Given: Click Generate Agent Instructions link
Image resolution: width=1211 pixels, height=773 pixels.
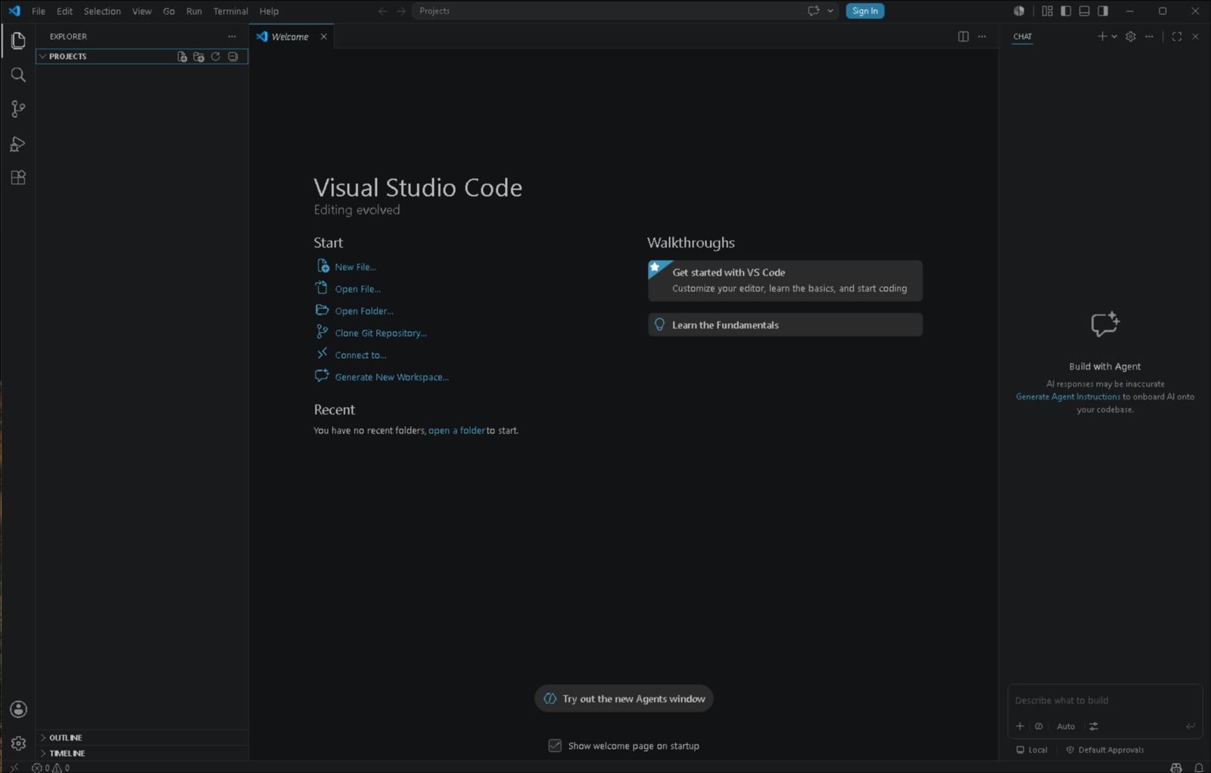Looking at the screenshot, I should (x=1068, y=396).
